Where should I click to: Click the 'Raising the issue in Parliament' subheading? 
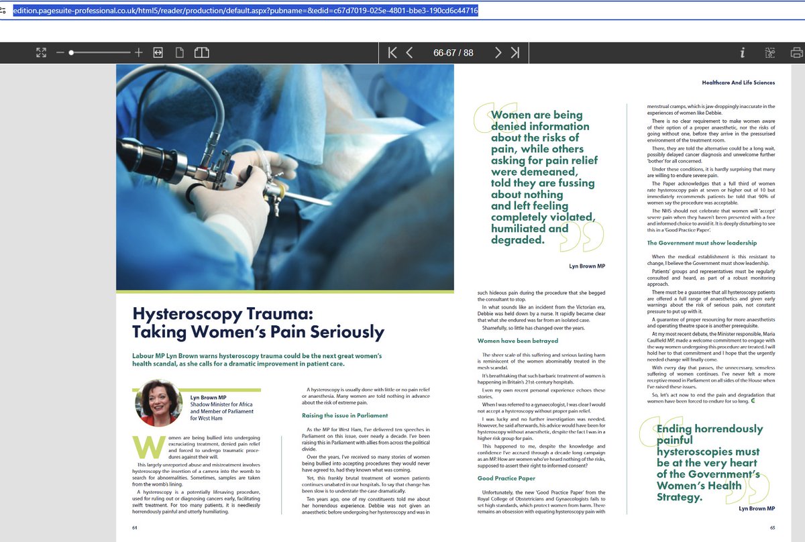(x=343, y=416)
